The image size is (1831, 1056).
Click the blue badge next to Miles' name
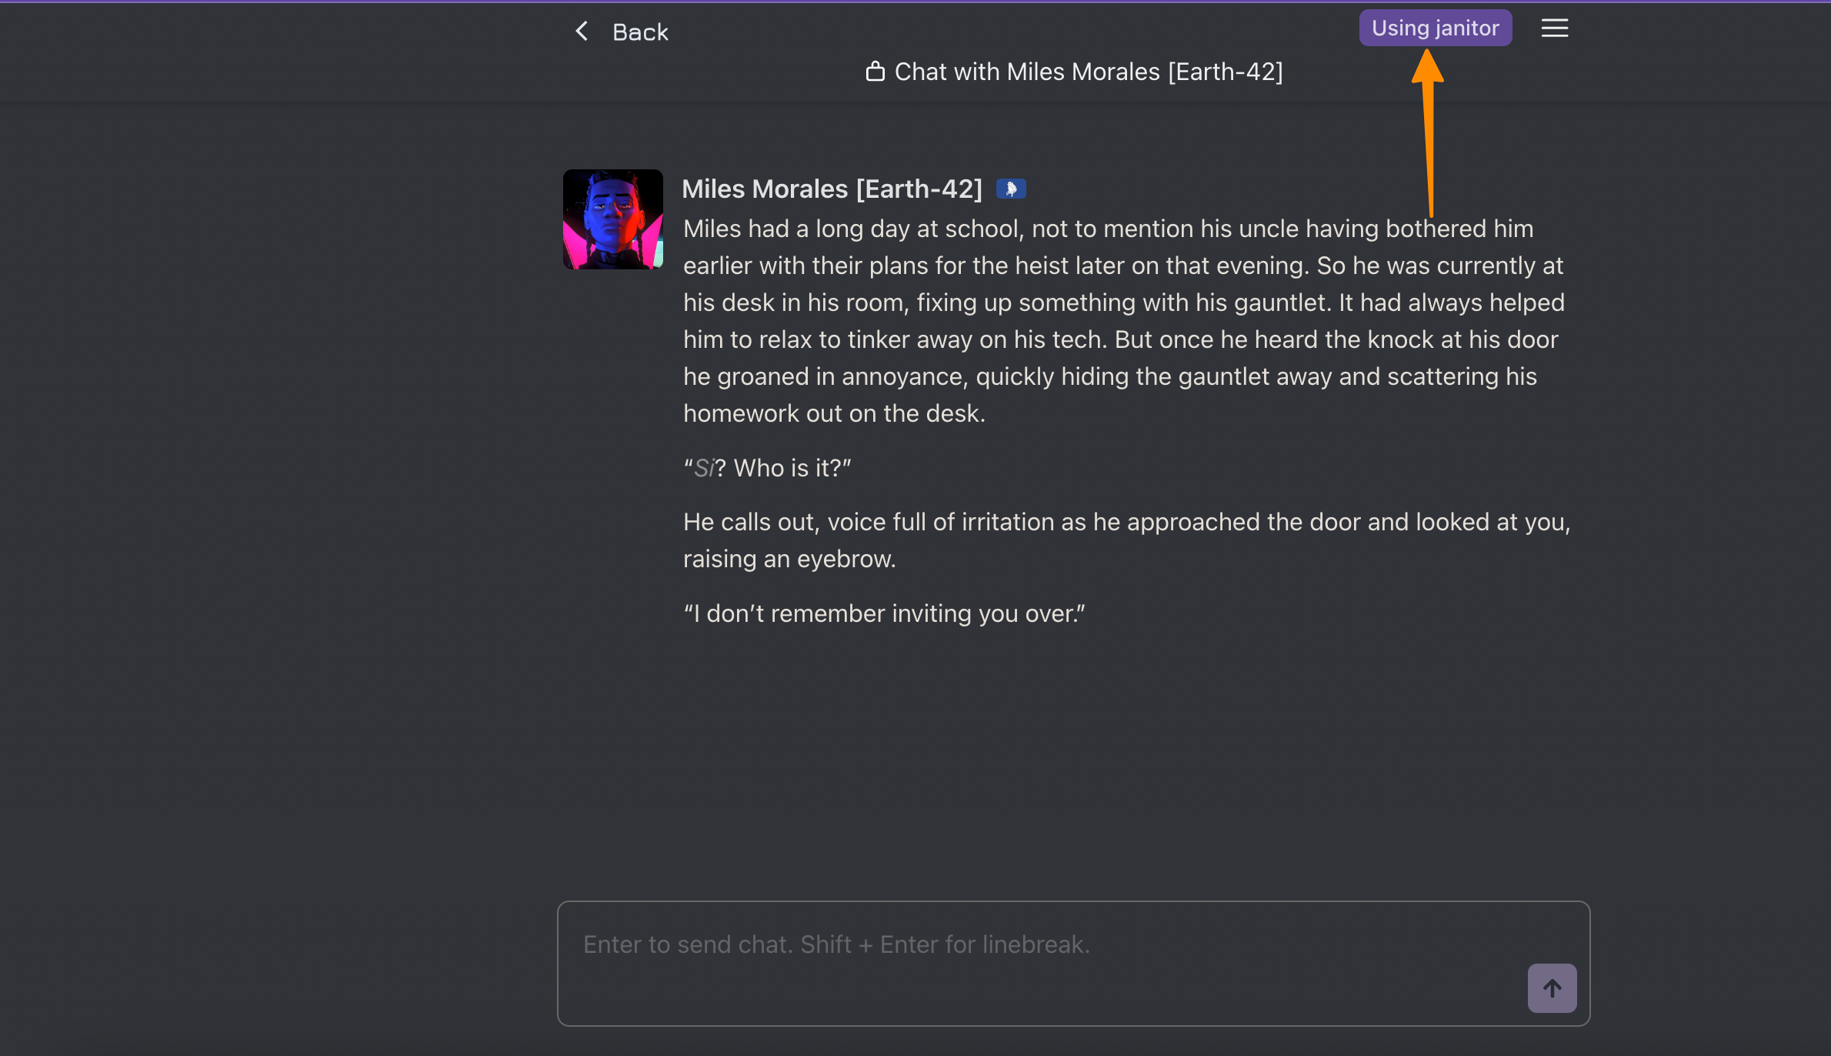[x=1011, y=189]
